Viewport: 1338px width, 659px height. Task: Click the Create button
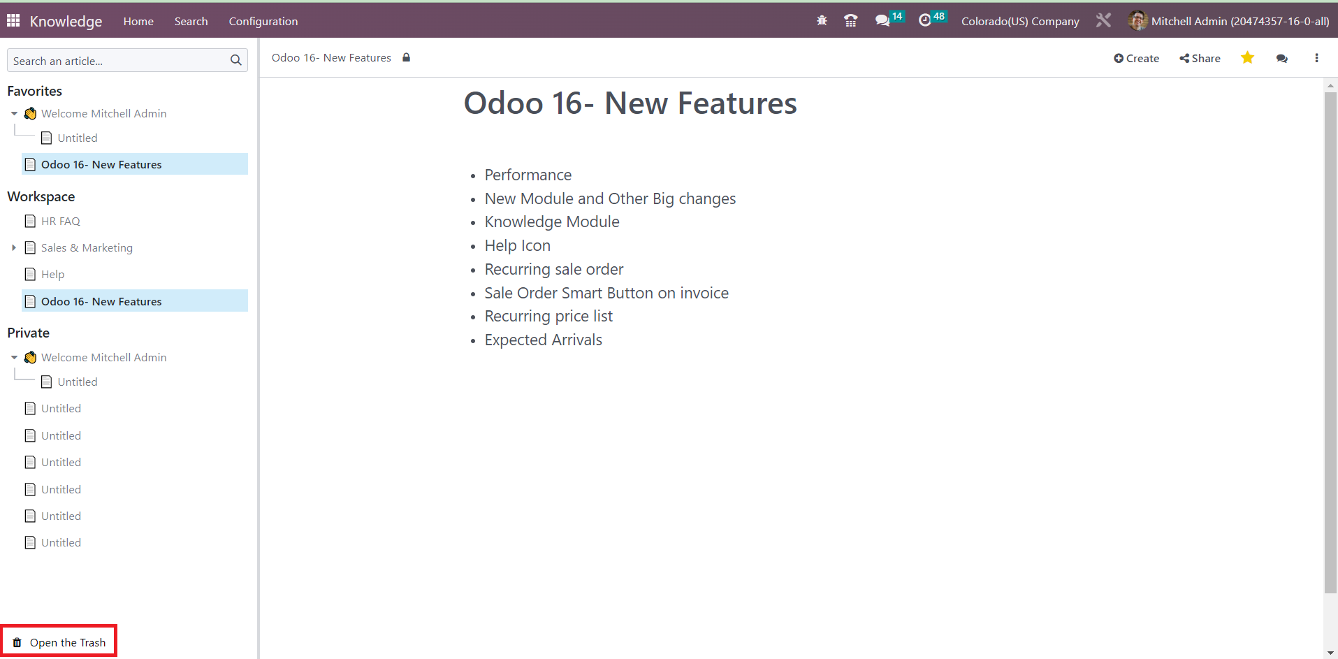(1137, 59)
